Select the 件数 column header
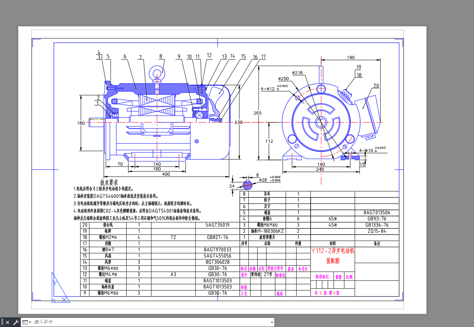 [x=298, y=243]
